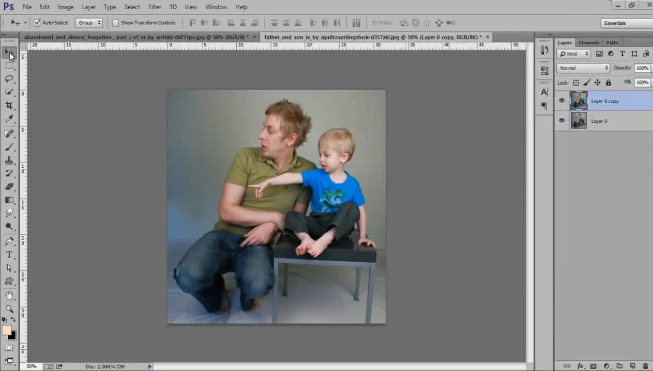The height and width of the screenshot is (371, 653).
Task: Enable Auto-Select checkbox
Action: [x=37, y=23]
